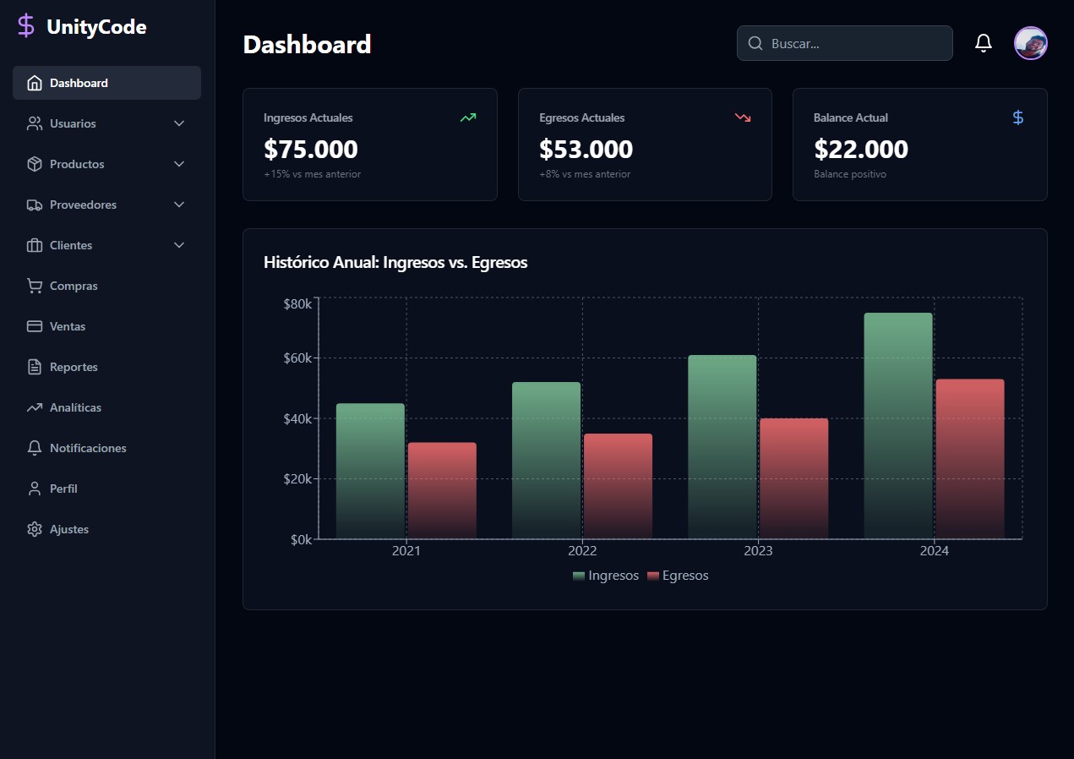The width and height of the screenshot is (1074, 759).
Task: Open the Reportes sidebar item
Action: (74, 367)
